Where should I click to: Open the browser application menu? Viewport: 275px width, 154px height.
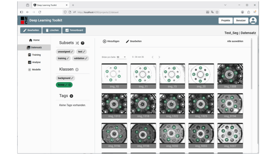(x=255, y=12)
